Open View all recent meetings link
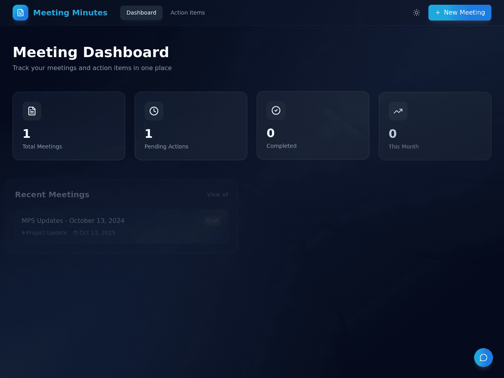Viewport: 504px width, 378px height. pos(218,195)
